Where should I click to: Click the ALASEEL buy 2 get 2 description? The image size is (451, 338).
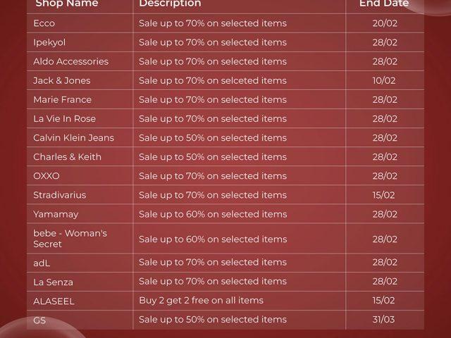(201, 301)
